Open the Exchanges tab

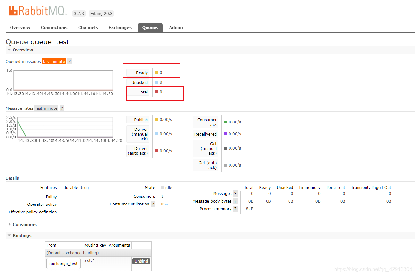pos(120,27)
